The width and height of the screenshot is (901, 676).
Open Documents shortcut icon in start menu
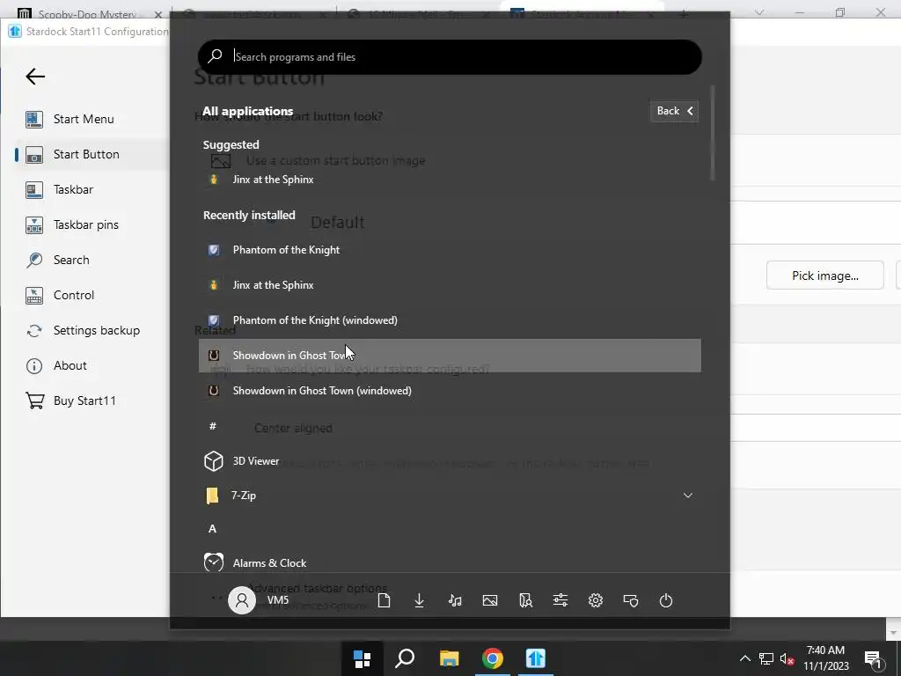pyautogui.click(x=384, y=600)
